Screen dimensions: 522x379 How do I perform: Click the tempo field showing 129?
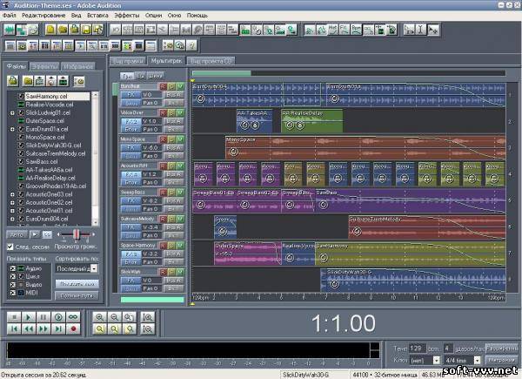(x=417, y=349)
